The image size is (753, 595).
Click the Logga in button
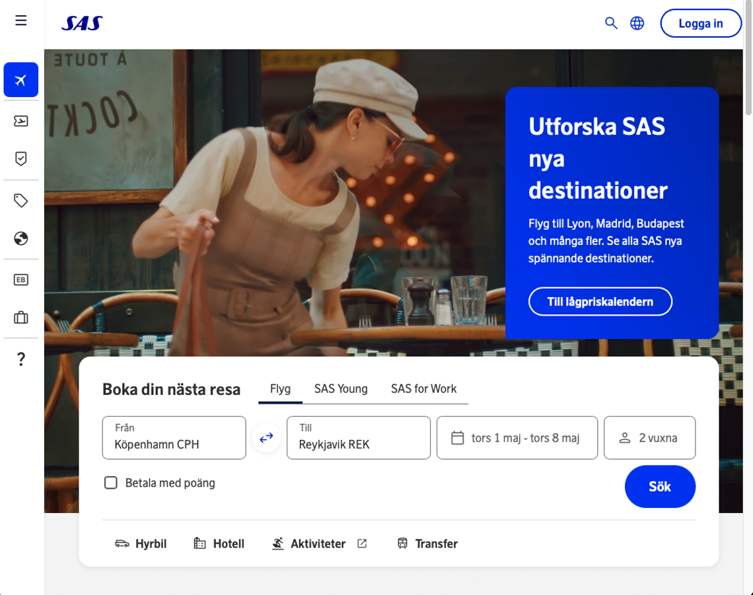pos(701,23)
